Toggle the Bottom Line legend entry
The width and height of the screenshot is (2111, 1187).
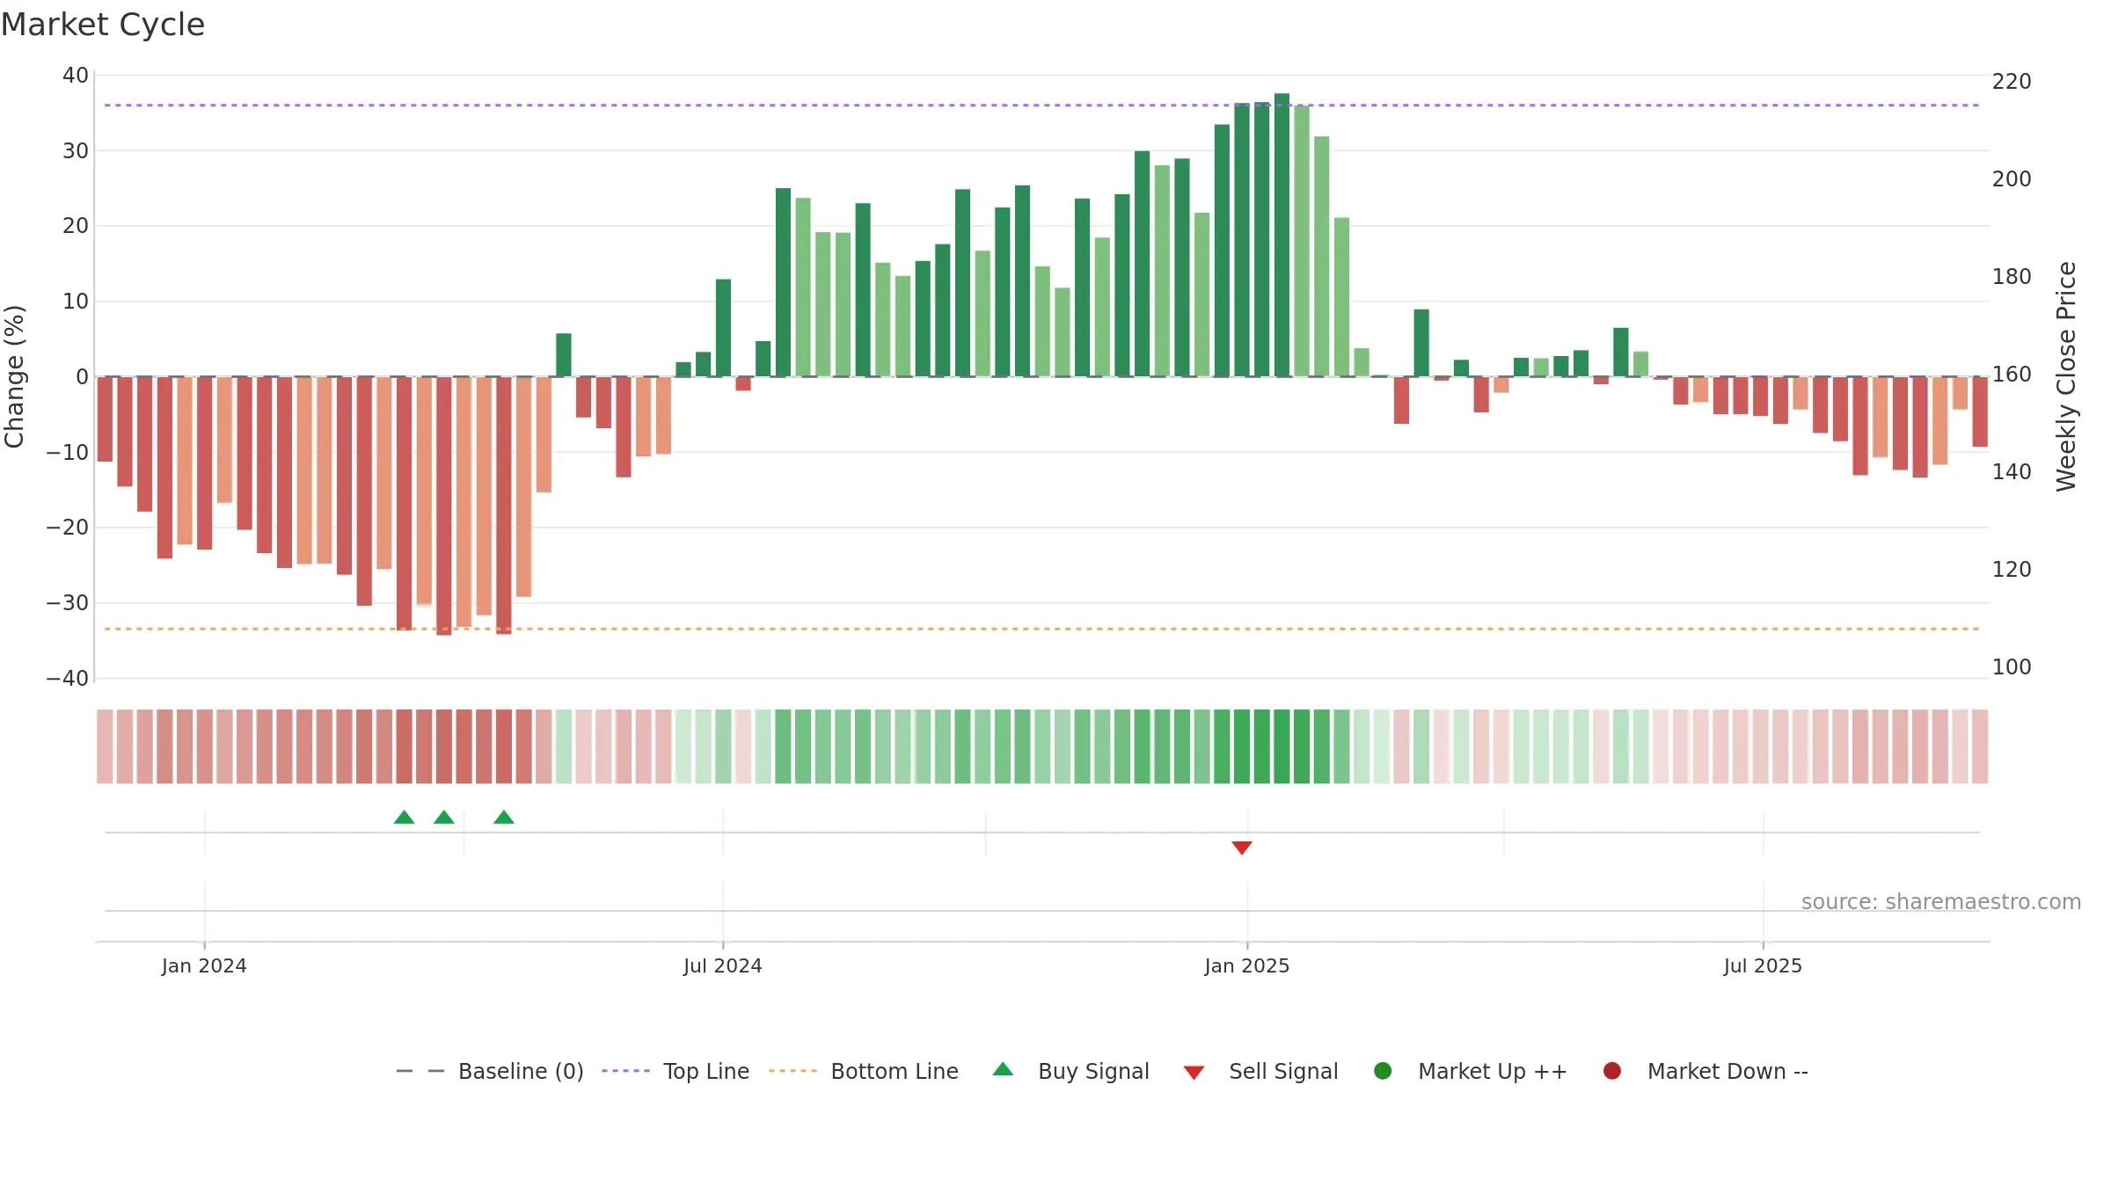point(864,1071)
